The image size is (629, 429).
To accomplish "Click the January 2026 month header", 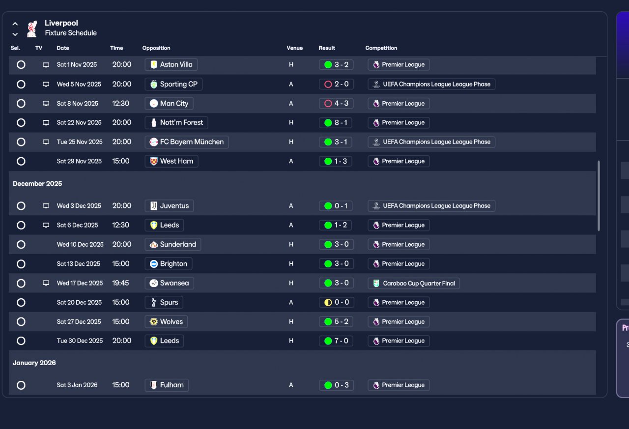I will click(x=34, y=363).
